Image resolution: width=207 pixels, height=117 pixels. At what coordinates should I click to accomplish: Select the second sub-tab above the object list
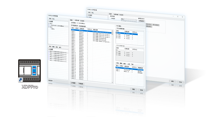coord(82,26)
